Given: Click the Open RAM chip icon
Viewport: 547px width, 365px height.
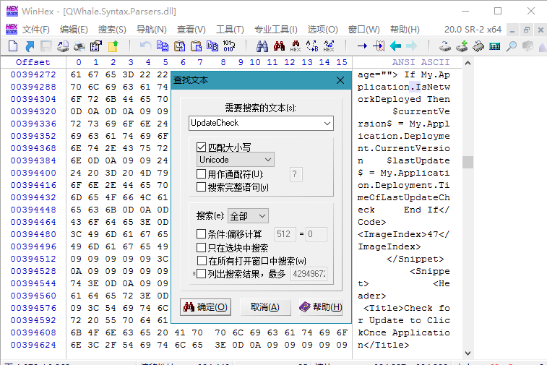Looking at the screenshot, I should click(x=478, y=46).
